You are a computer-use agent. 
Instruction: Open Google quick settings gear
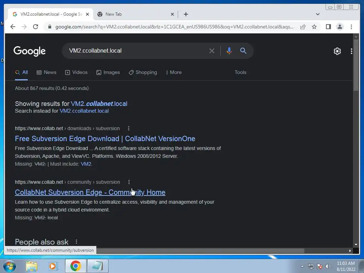[337, 51]
